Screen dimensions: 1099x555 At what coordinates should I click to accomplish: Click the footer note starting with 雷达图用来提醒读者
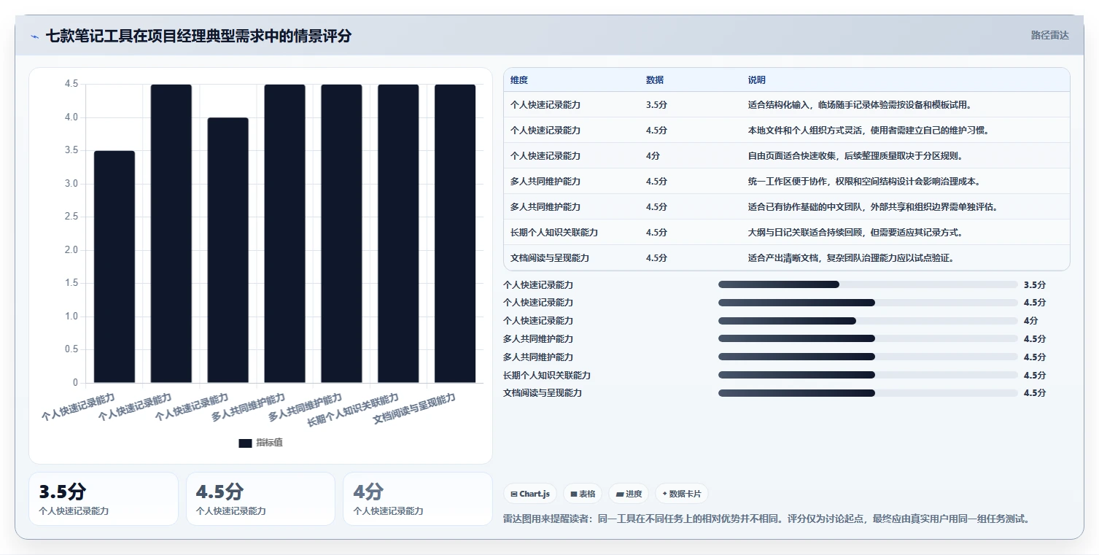click(766, 519)
